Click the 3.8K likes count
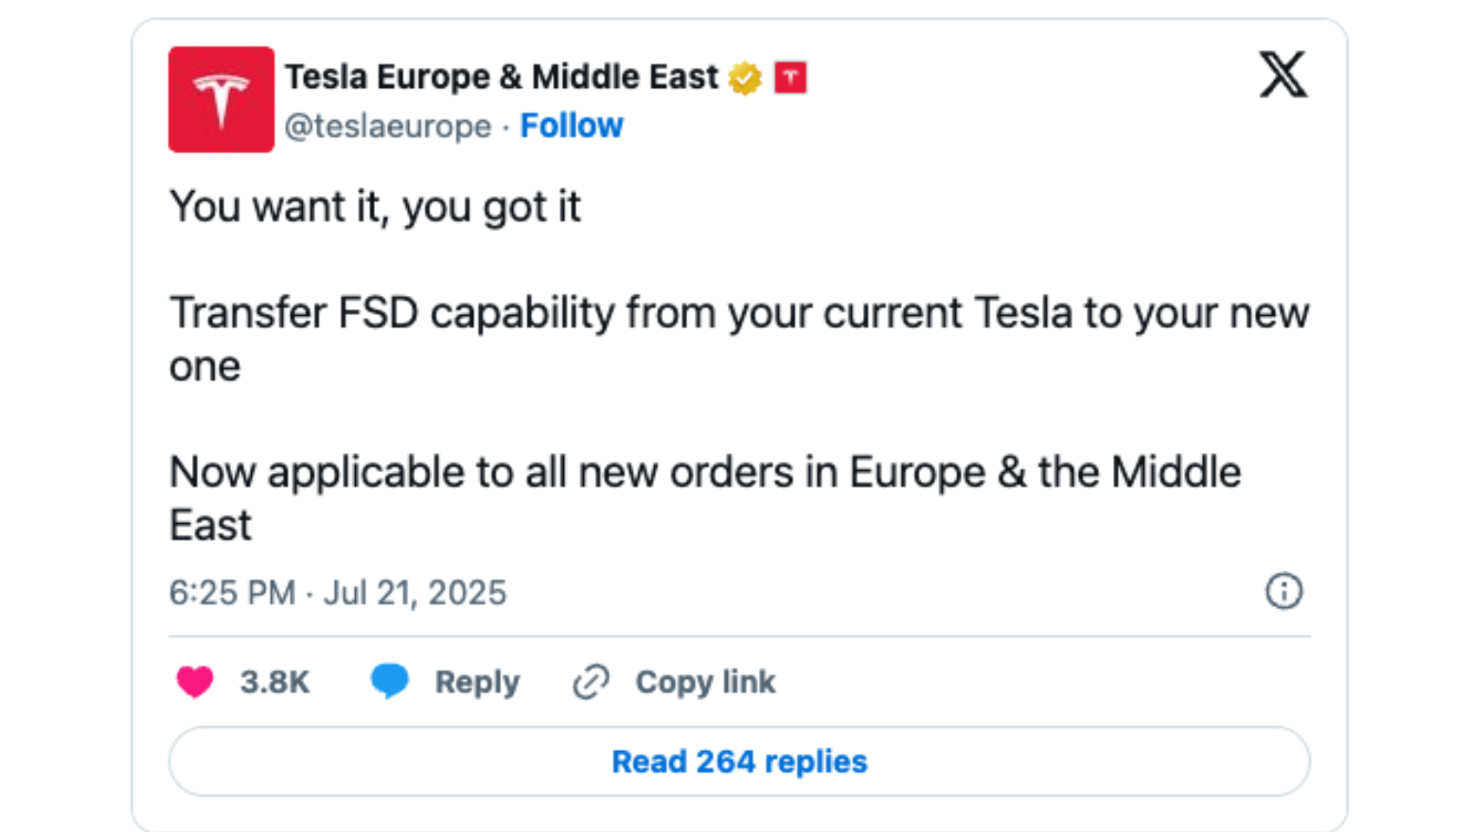This screenshot has width=1479, height=832. point(274,681)
